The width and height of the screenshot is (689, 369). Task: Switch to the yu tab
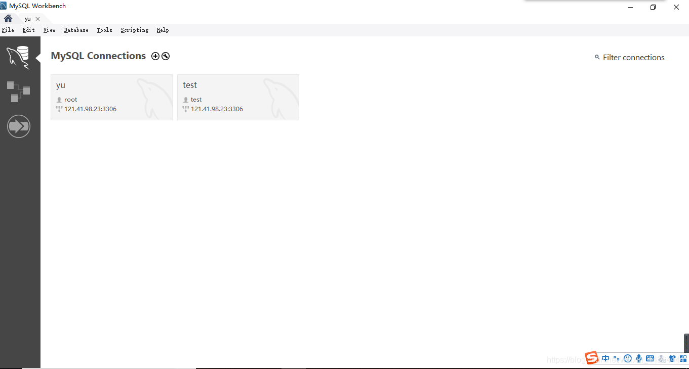tap(28, 19)
